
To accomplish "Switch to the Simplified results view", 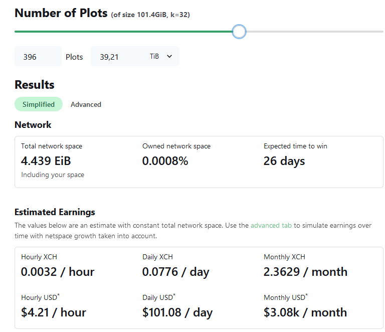I will click(x=39, y=104).
